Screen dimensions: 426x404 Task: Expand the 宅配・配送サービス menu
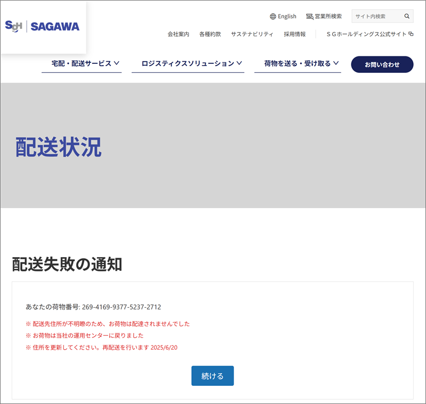pyautogui.click(x=85, y=63)
